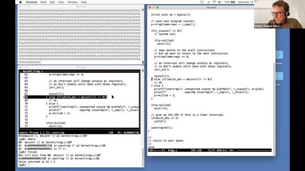Click '// return to user space' comment in Emacs

click(165, 141)
